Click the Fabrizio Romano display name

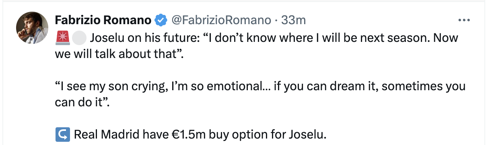(x=103, y=20)
